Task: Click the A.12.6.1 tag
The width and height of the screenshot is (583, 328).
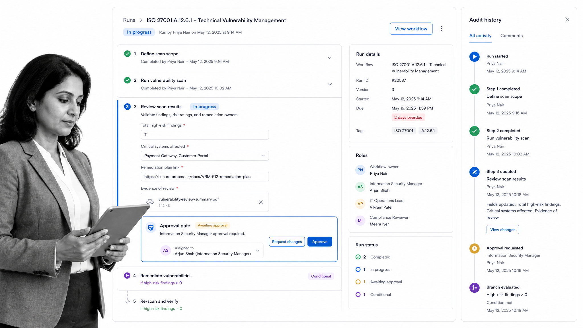Action: point(428,131)
